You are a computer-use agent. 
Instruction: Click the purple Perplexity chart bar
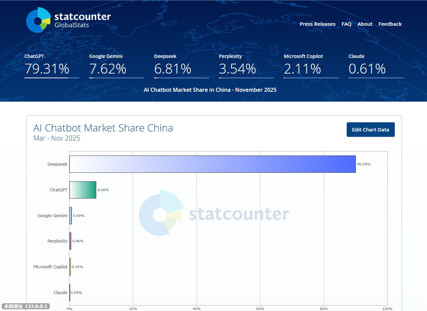pos(70,241)
